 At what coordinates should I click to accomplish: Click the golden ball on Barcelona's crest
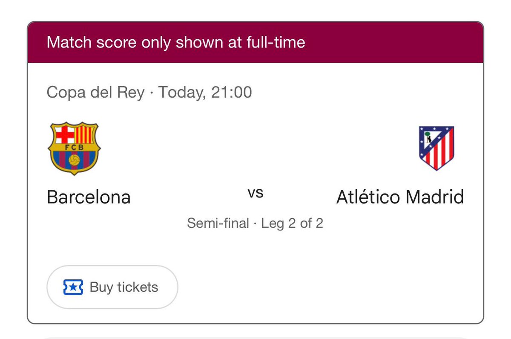tap(74, 161)
